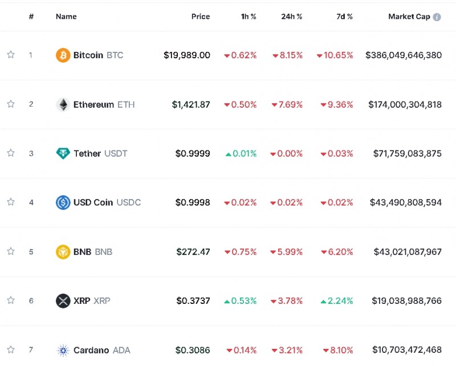Sort by the 1h % column header
The width and height of the screenshot is (456, 366).
click(x=248, y=17)
